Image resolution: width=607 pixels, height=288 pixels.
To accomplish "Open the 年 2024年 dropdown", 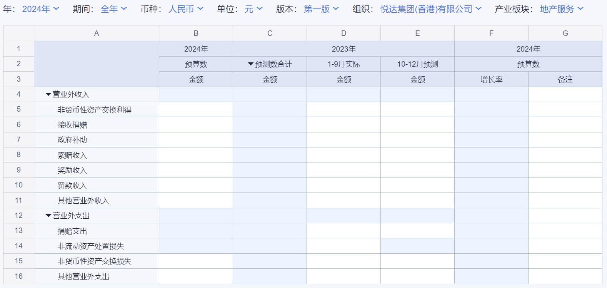I will (x=40, y=9).
